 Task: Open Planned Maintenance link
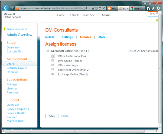click(x=15, y=119)
